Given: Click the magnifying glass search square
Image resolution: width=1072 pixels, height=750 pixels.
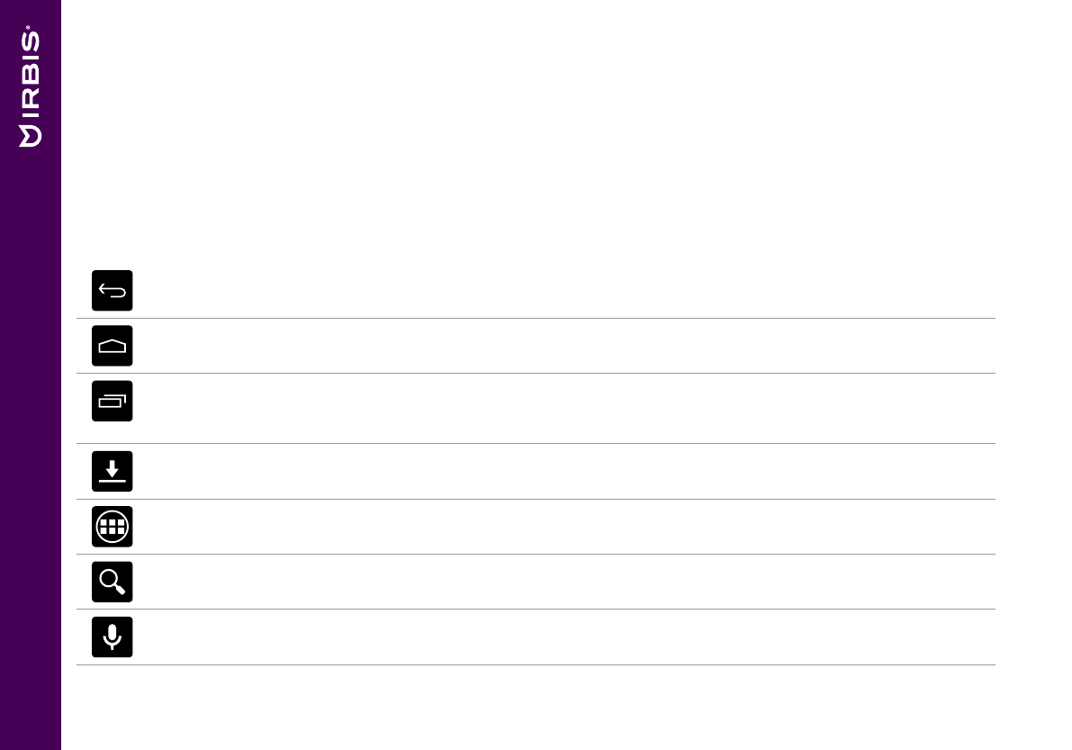Looking at the screenshot, I should point(112,582).
